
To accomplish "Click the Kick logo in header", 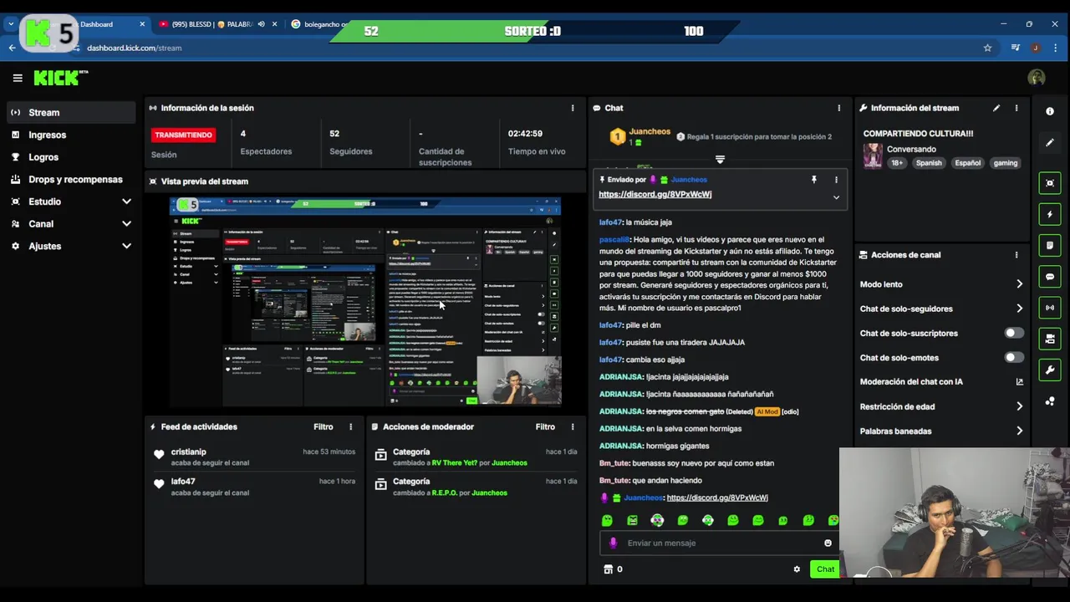I will (x=60, y=78).
